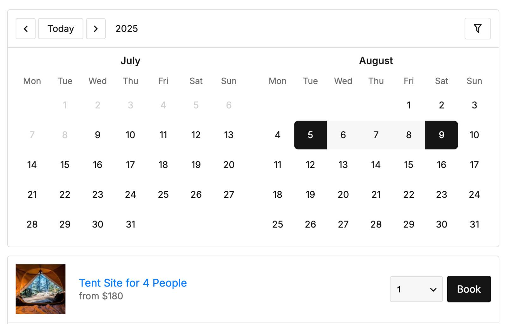Advance to next month with right chevron
The image size is (506, 324).
pos(96,29)
